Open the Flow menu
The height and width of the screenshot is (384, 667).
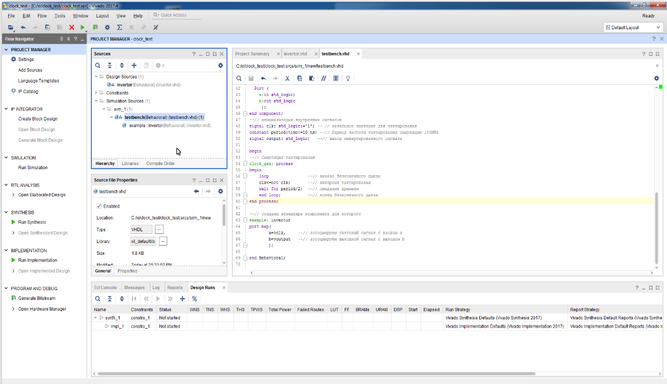coord(42,16)
